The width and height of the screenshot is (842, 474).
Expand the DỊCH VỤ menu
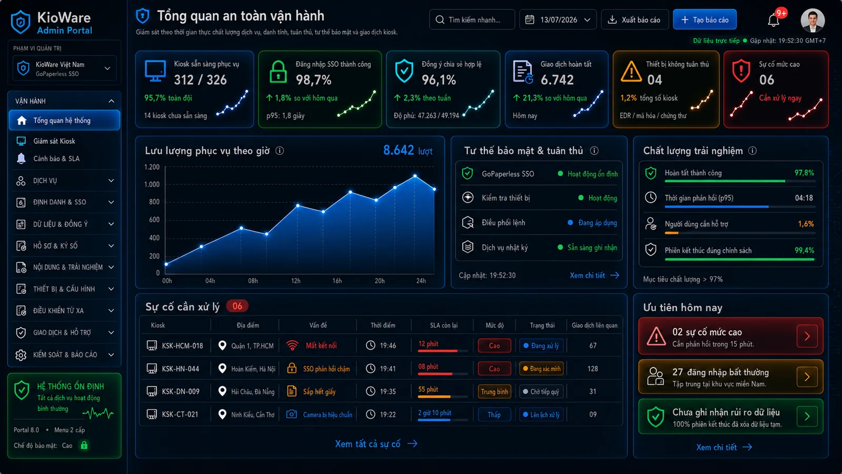coord(64,181)
